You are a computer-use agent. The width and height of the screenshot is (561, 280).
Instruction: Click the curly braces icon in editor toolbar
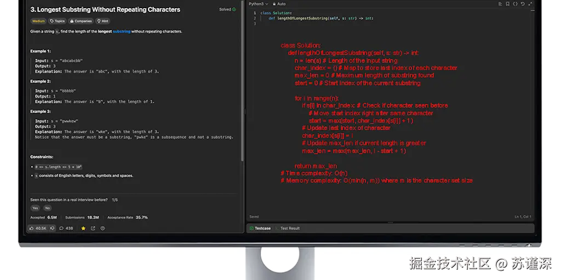click(515, 4)
